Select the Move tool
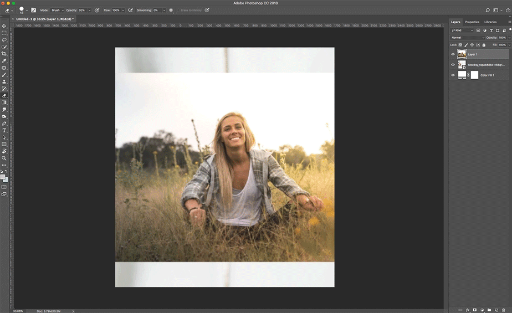 4,26
